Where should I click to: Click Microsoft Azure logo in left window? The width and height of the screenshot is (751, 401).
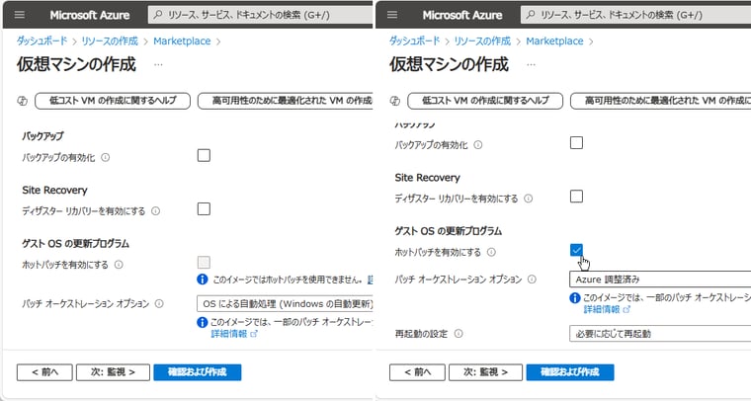90,15
